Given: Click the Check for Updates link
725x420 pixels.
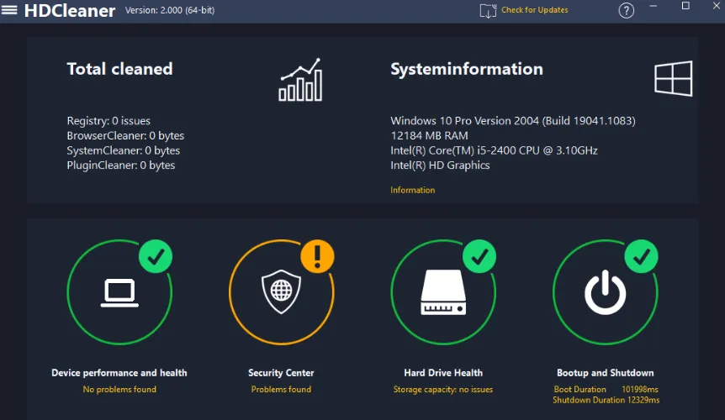Looking at the screenshot, I should point(535,10).
